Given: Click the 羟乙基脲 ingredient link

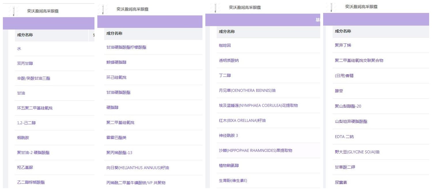Looking at the screenshot, I should [23, 167].
